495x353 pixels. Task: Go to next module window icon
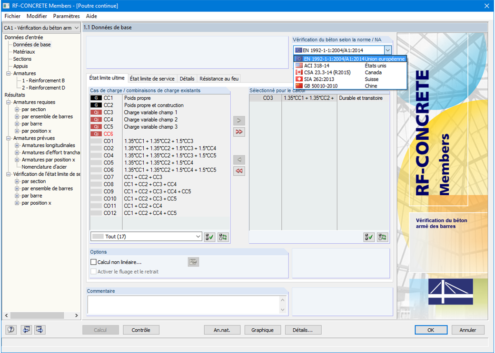(x=40, y=330)
